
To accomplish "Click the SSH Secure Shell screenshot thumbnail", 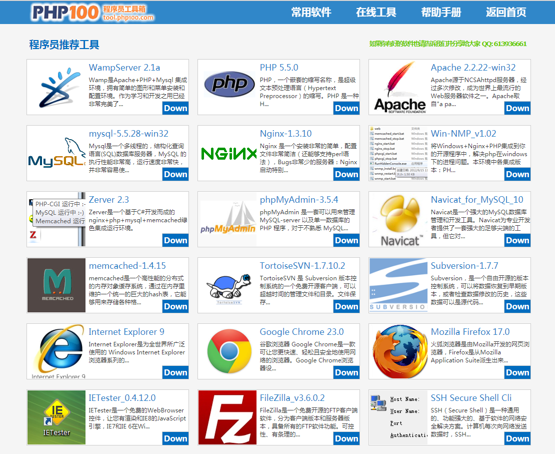I will 398,417.
